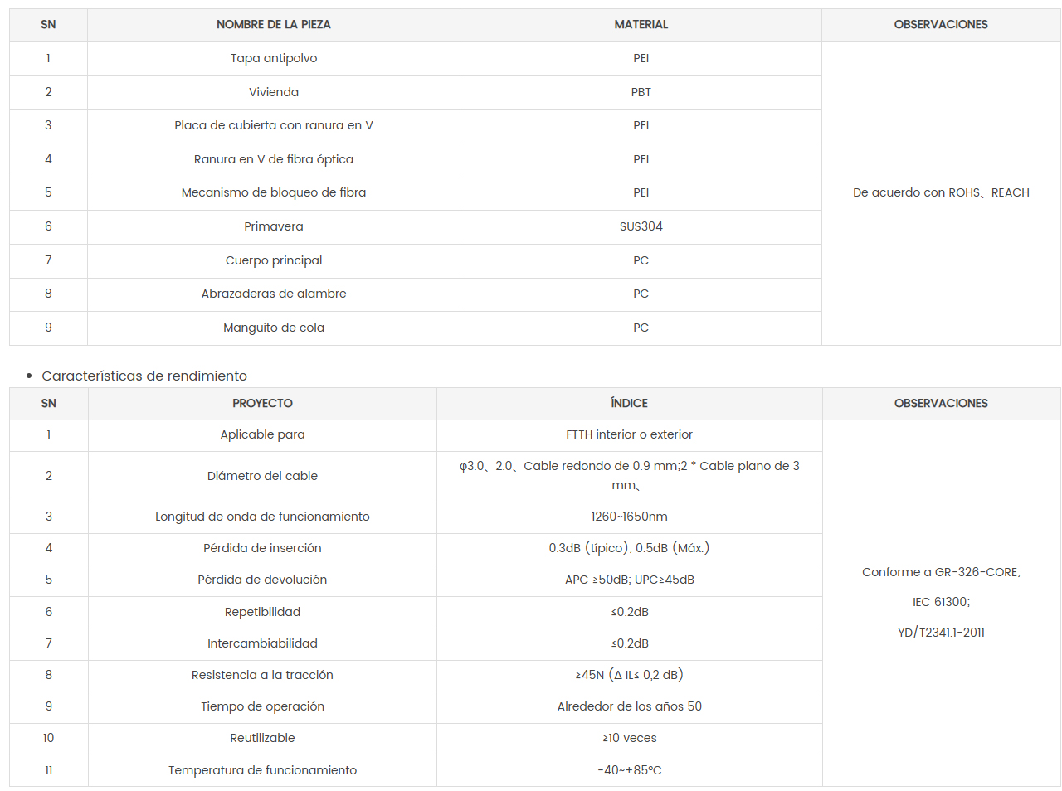Click the 'Conforme a GR-326-CORE' text
Image resolution: width=1062 pixels, height=791 pixels.
pos(941,572)
